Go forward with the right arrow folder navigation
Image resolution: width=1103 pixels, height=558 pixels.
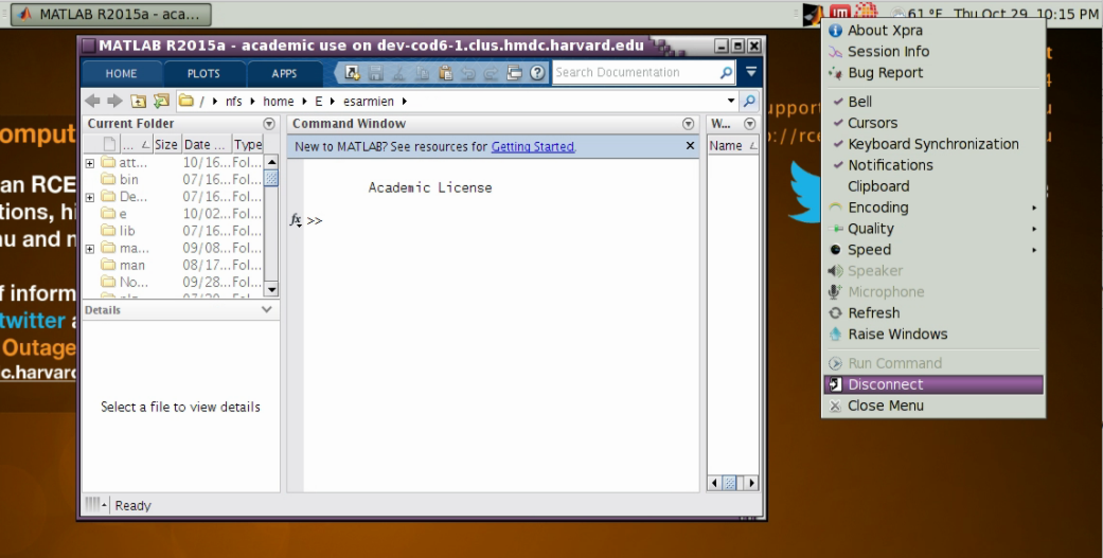tap(115, 101)
